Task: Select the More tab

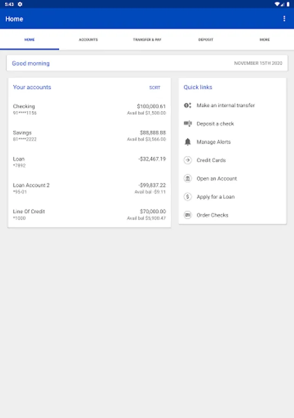Action: [265, 40]
